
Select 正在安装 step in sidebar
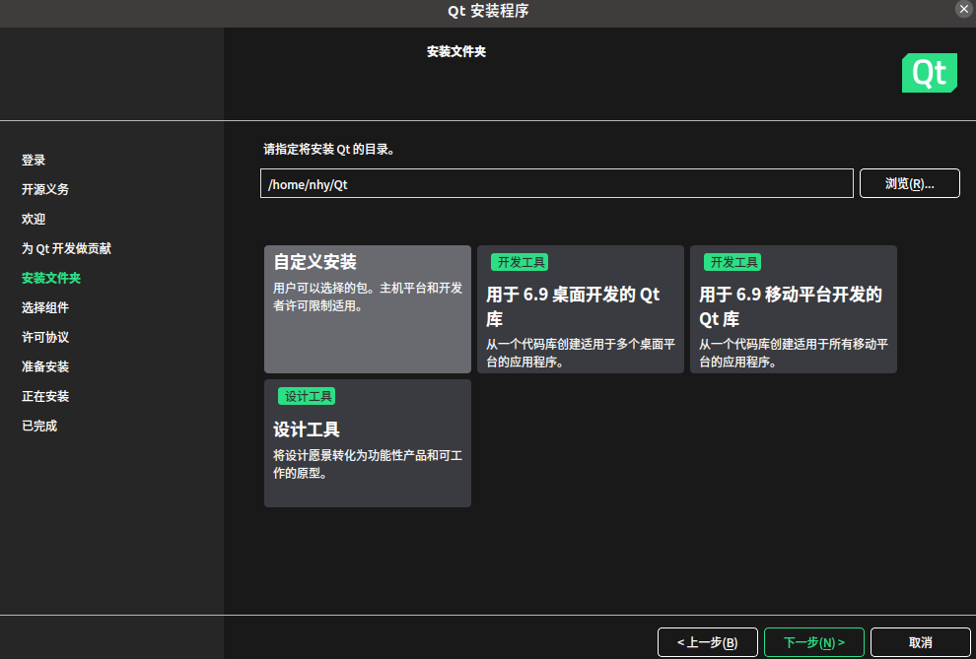(45, 397)
